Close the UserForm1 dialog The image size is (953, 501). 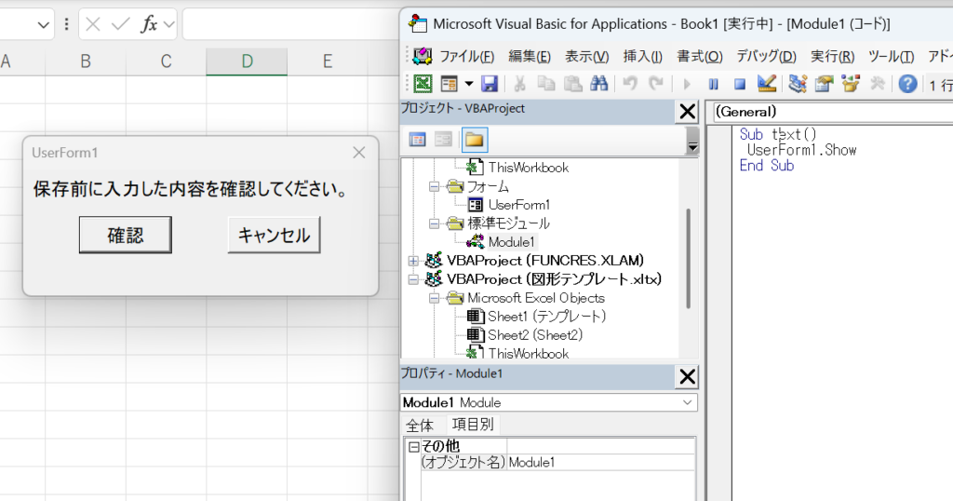pos(359,153)
